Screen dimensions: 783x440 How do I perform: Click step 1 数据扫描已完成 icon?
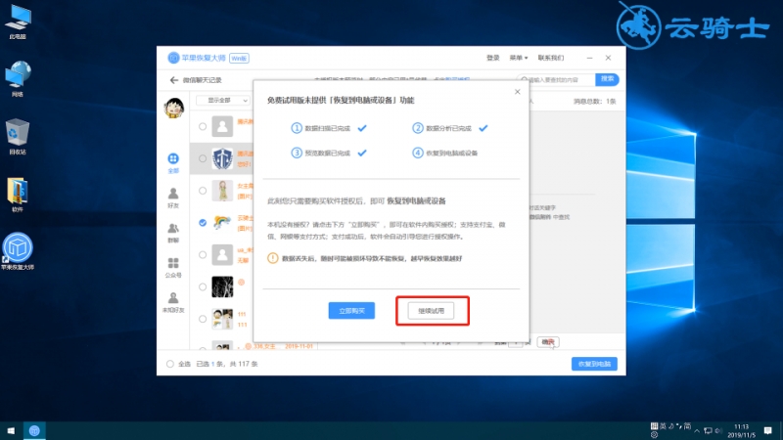[297, 128]
